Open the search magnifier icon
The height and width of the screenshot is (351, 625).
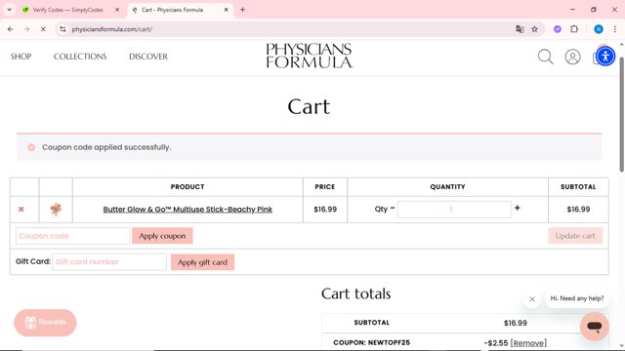click(x=545, y=57)
